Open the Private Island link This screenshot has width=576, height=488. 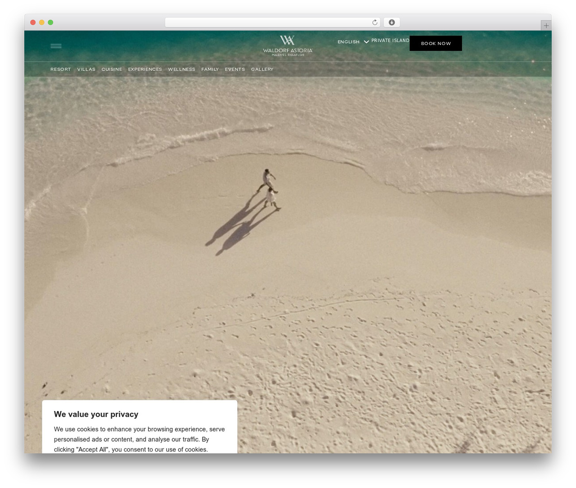point(390,41)
